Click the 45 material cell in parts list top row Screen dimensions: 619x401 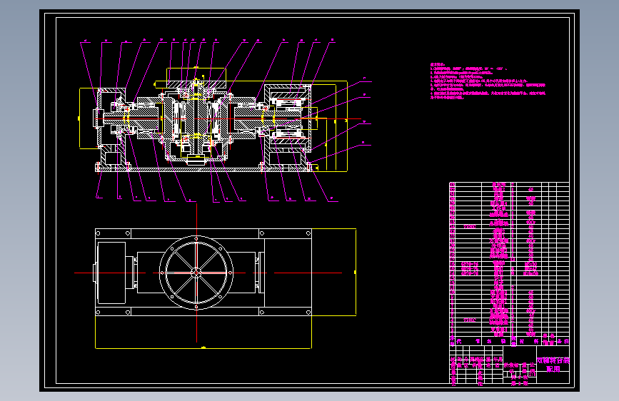tap(531, 189)
